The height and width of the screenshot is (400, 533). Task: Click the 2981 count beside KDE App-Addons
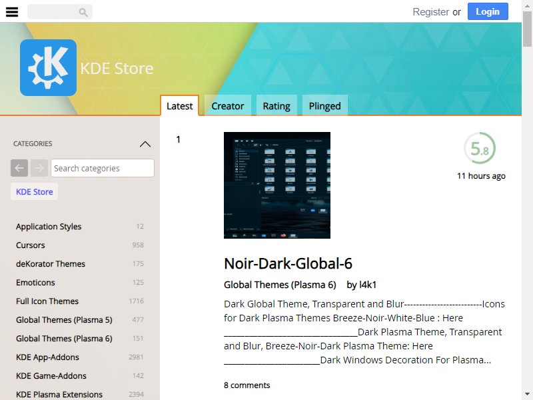[136, 357]
